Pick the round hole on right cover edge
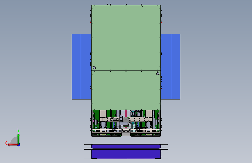 (158, 74)
